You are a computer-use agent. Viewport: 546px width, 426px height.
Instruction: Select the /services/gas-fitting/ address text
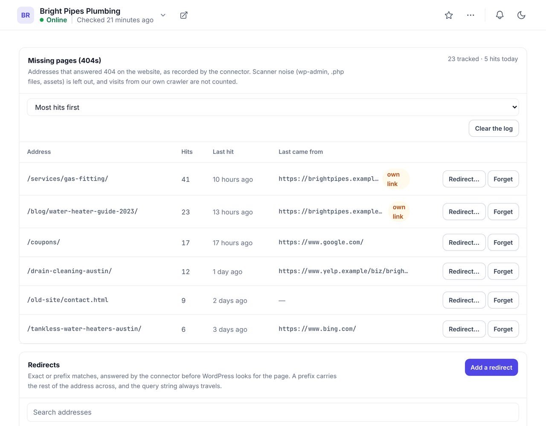[x=68, y=179]
